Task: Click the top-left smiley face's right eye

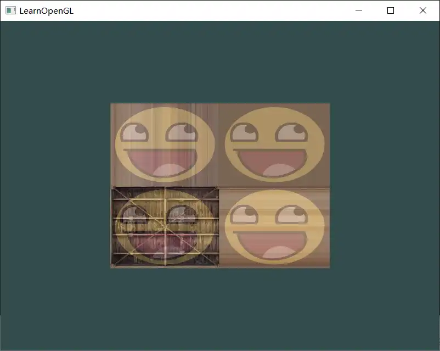Action: [182, 132]
